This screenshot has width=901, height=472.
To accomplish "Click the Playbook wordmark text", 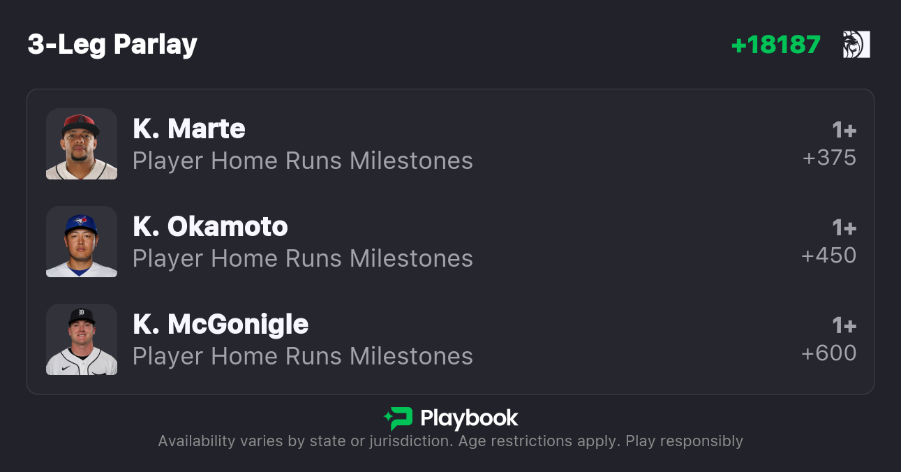I will coord(469,418).
